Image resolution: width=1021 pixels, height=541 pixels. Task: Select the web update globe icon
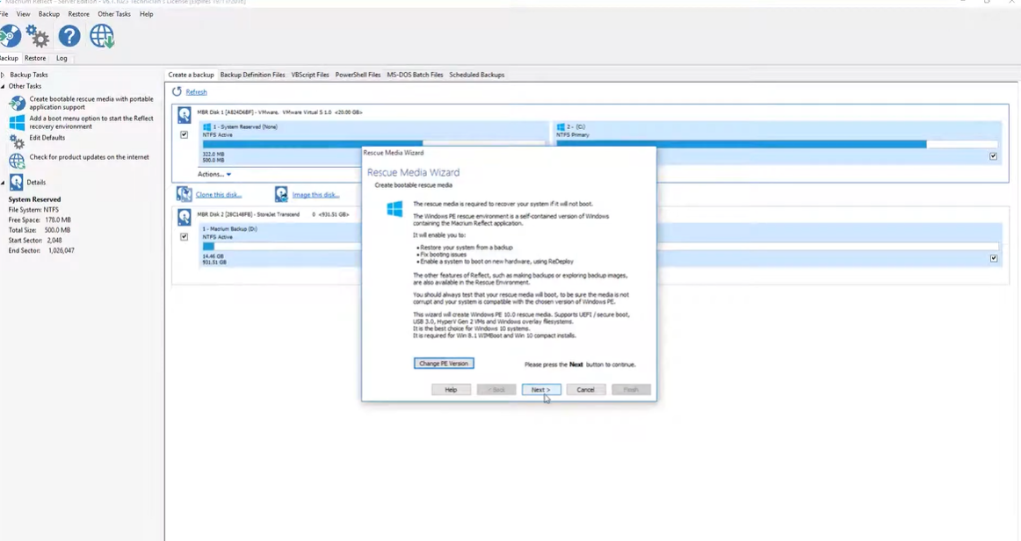tap(103, 36)
